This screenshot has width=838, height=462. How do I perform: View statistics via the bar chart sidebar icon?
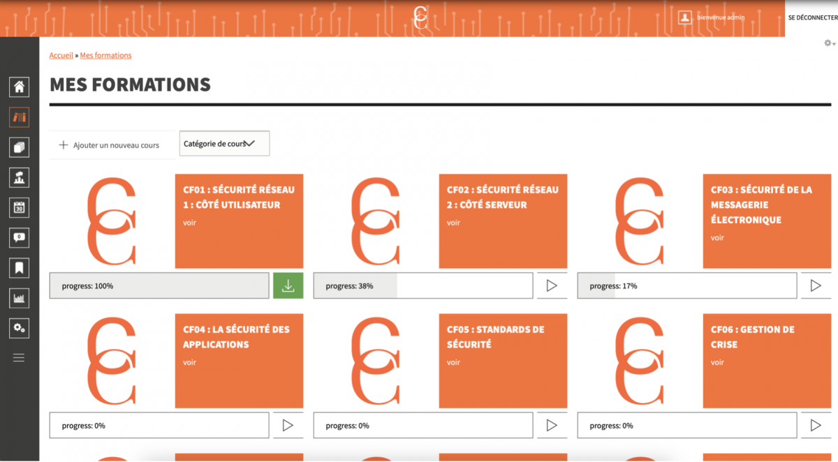pos(19,297)
